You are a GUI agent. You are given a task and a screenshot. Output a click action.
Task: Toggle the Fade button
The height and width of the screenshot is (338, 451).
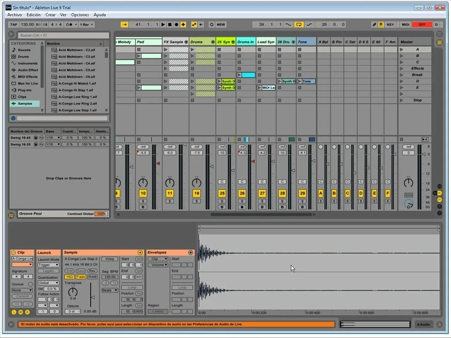pyautogui.click(x=81, y=277)
